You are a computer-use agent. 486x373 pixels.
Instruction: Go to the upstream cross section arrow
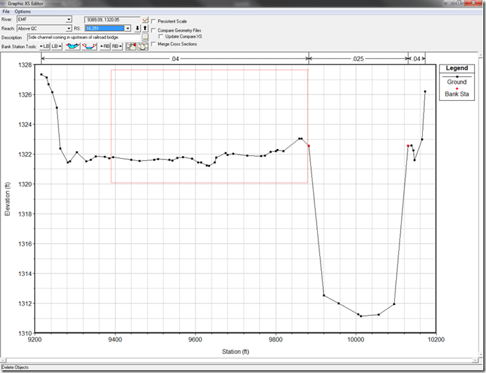click(145, 28)
